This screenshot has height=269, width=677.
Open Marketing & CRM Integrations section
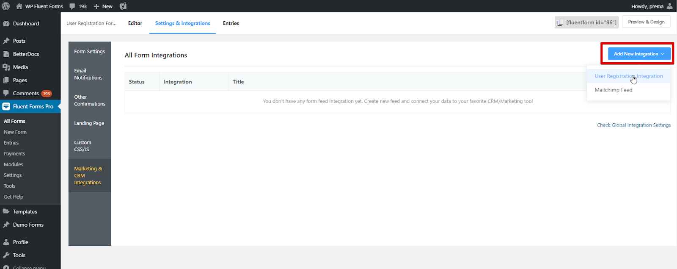click(90, 175)
